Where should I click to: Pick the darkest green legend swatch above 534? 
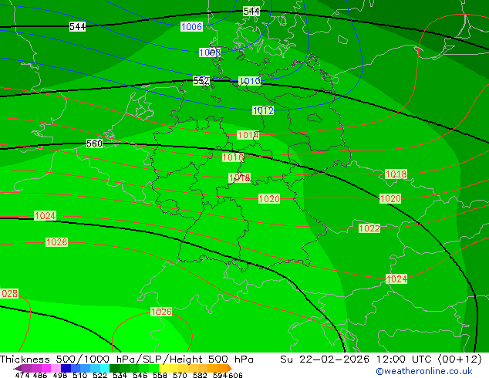pos(114,368)
